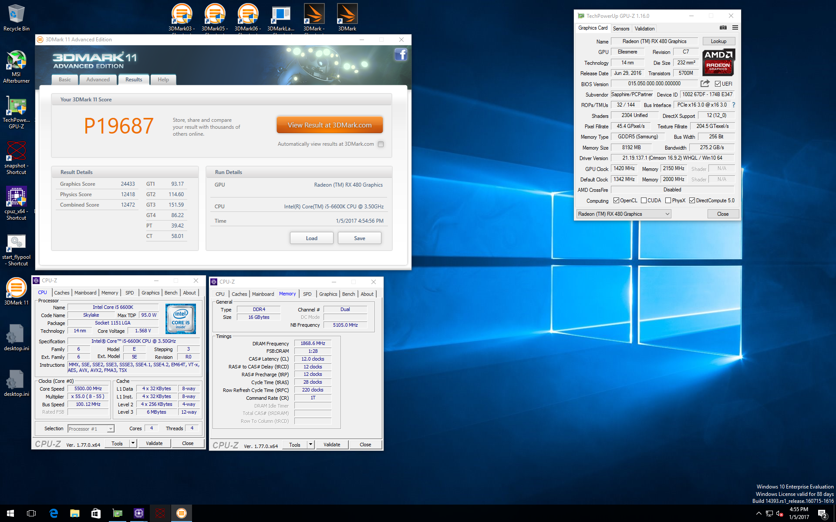Click the taskbar clock showing 4:55 PM
Screen dimensions: 836x522
point(799,513)
